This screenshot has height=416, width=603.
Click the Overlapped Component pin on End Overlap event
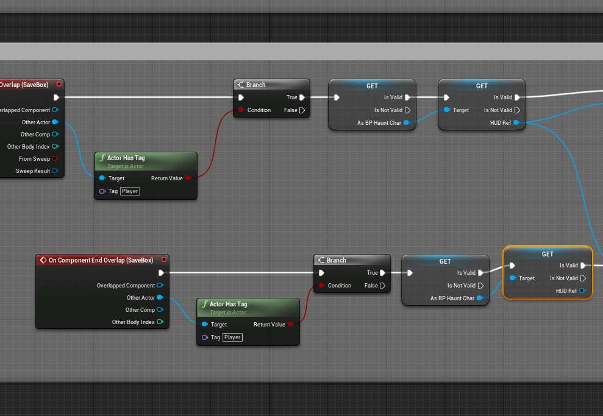160,286
